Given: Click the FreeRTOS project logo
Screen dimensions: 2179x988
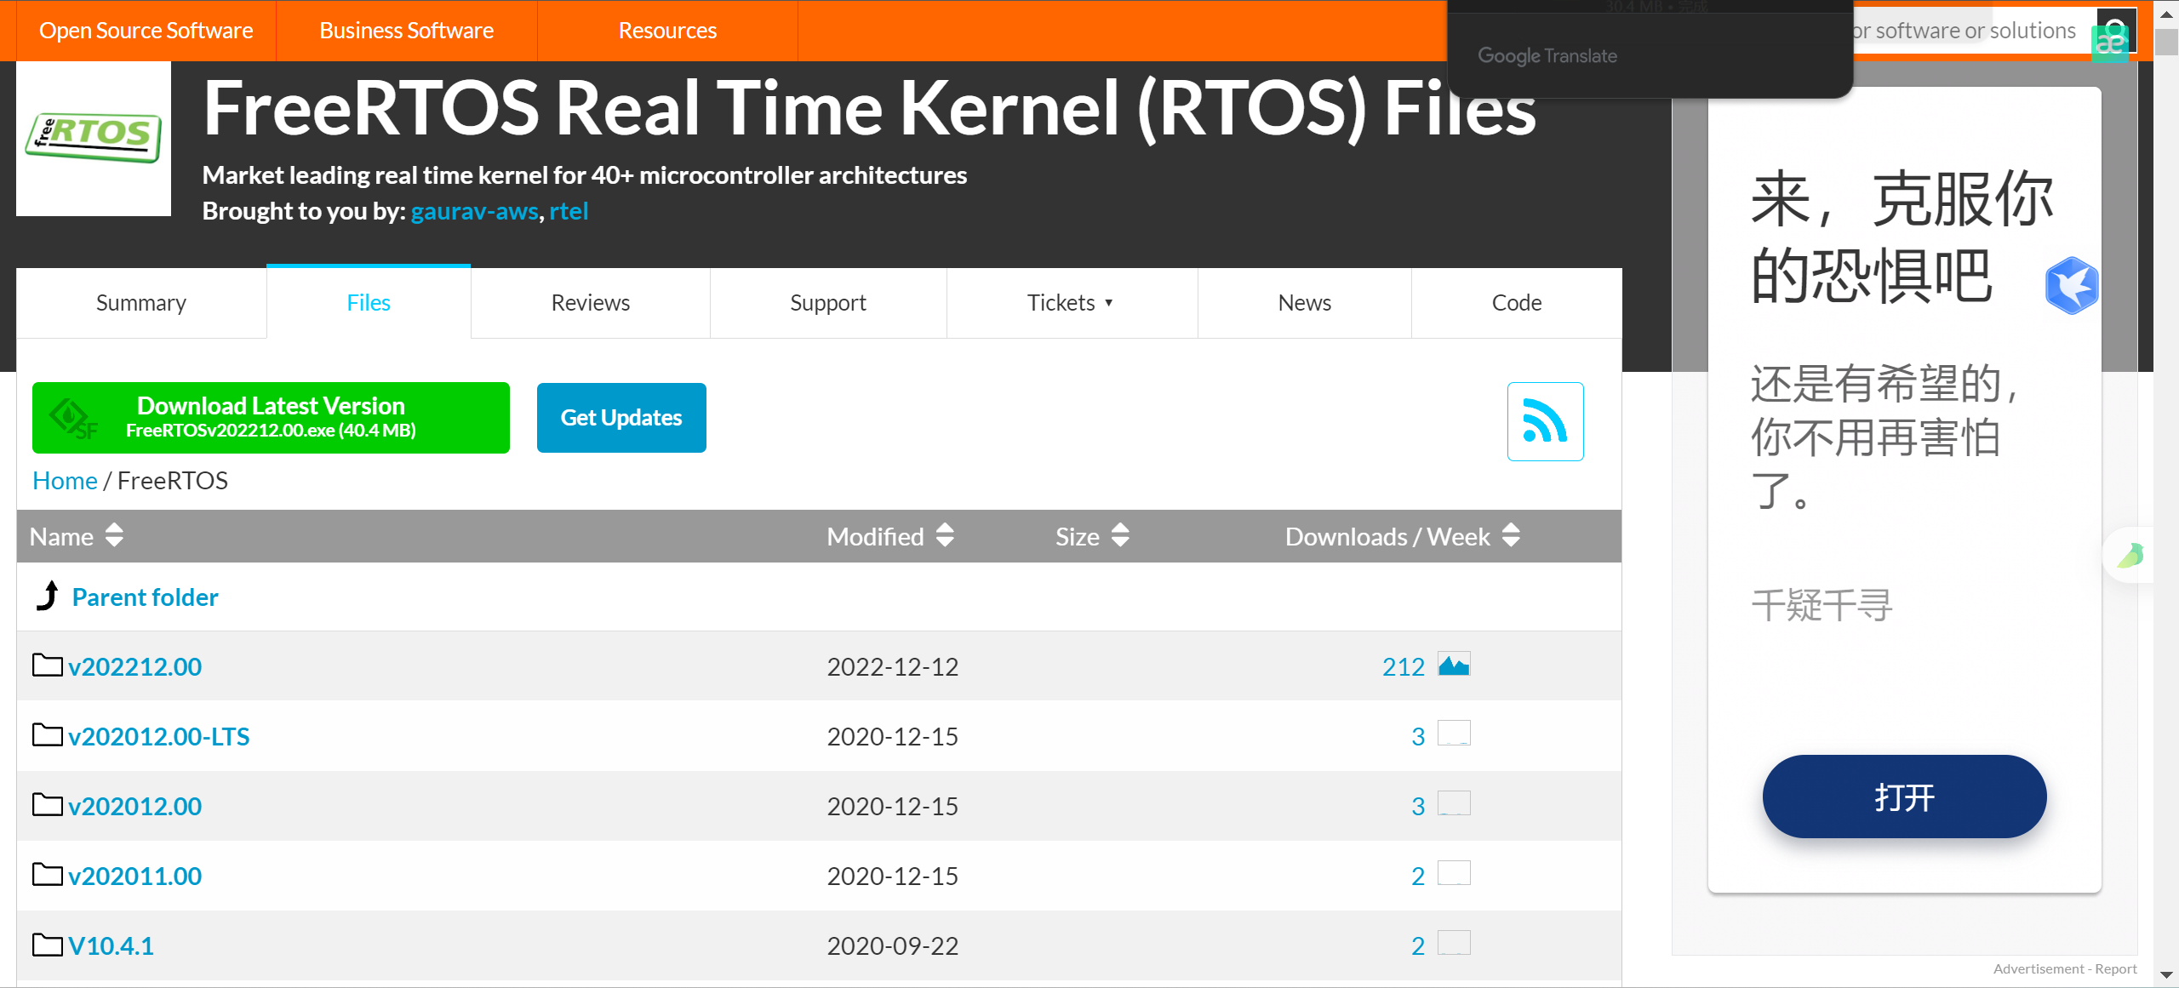Looking at the screenshot, I should coord(94,138).
